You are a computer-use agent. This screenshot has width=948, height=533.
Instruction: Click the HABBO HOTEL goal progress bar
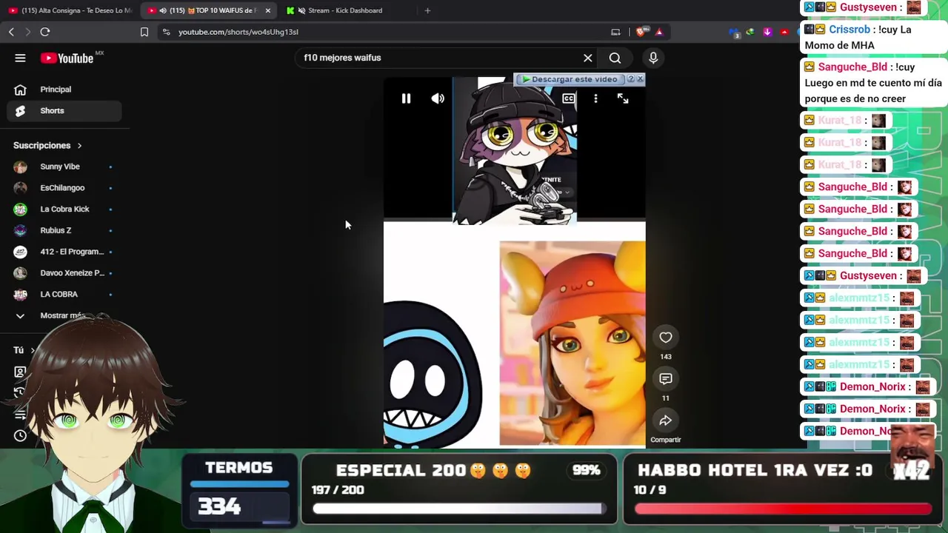[x=783, y=509]
